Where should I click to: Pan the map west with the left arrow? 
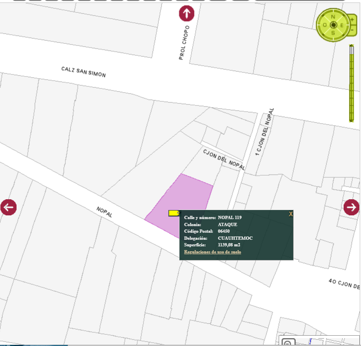click(9, 207)
